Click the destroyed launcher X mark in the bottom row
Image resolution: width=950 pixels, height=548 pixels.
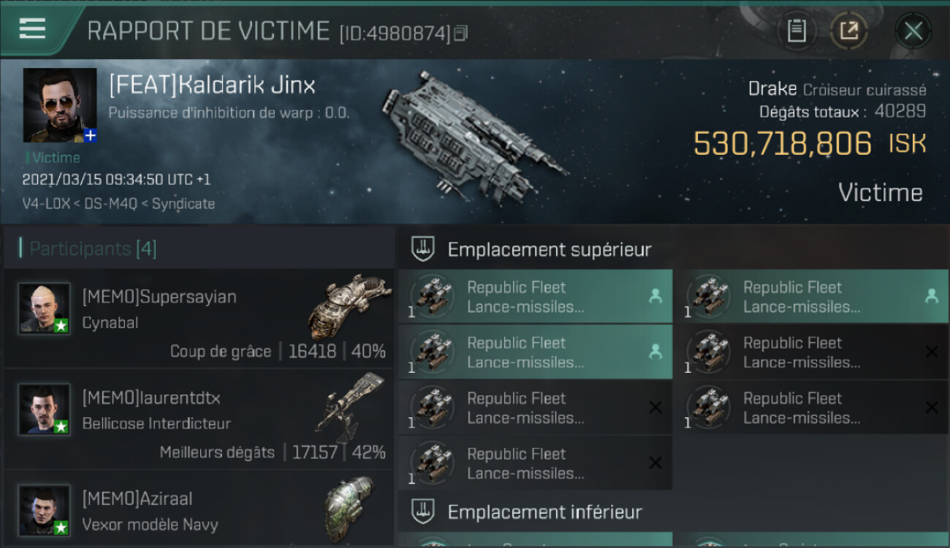click(655, 463)
